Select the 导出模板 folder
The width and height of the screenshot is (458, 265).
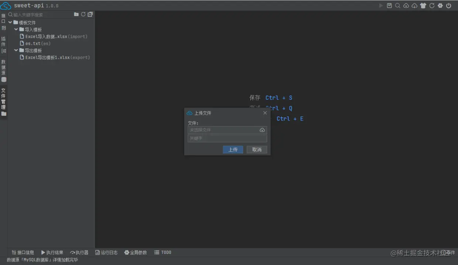tap(33, 50)
